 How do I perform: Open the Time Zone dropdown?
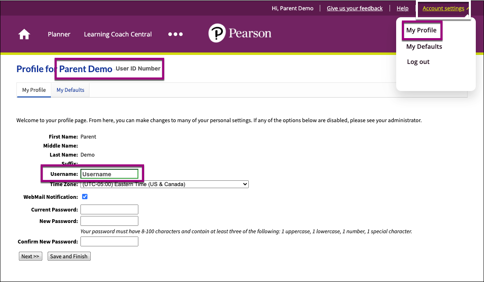(x=164, y=184)
